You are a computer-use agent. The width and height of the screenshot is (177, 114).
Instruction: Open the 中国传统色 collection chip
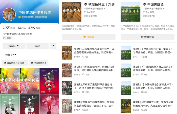39,63
